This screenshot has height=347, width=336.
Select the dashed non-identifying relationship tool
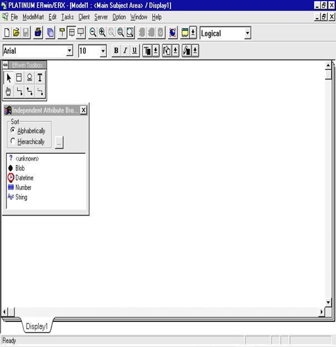click(x=40, y=91)
